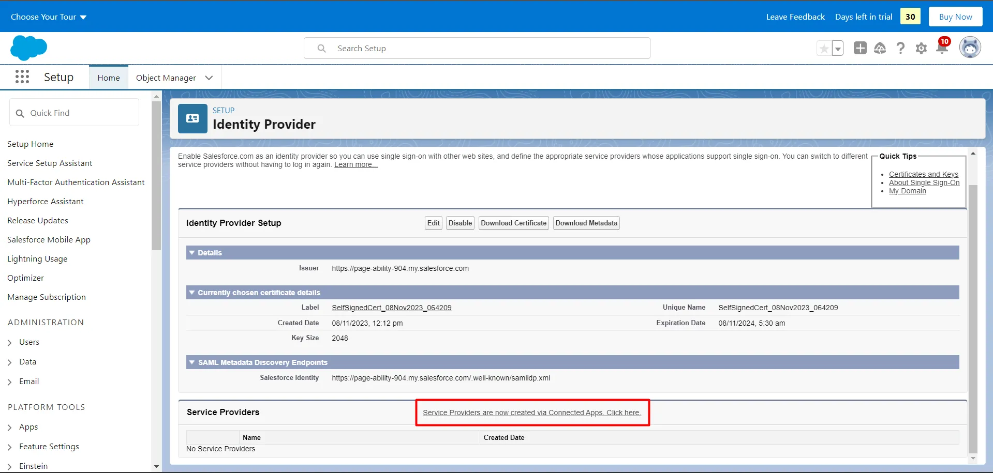Open Service Setup Assistant

[x=50, y=163]
